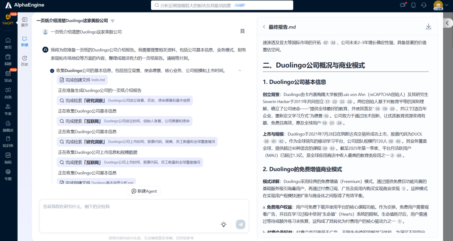
Task: Open messages icon with red dot
Action: pos(402,5)
